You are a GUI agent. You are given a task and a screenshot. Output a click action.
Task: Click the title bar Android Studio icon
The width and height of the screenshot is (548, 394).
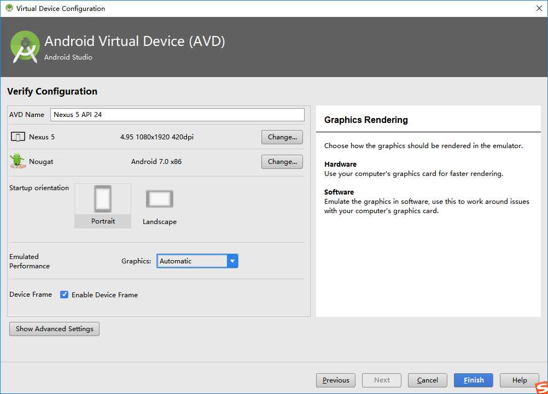click(x=9, y=8)
